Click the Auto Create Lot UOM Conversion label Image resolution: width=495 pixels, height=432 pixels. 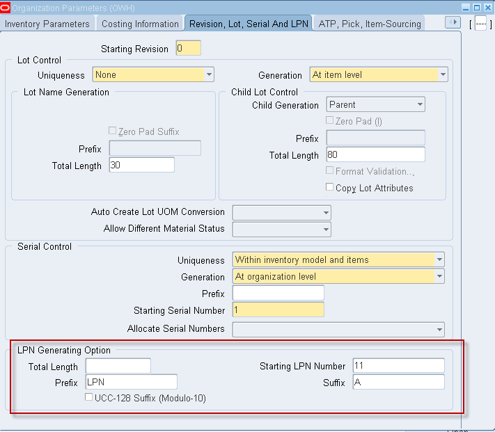(158, 211)
